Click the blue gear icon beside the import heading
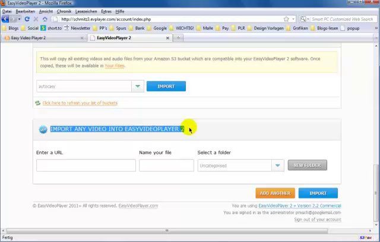 point(43,129)
